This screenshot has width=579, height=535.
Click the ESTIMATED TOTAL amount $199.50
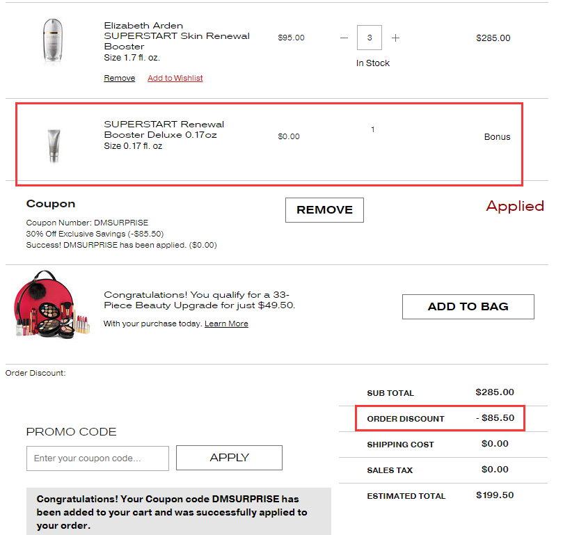coord(495,495)
